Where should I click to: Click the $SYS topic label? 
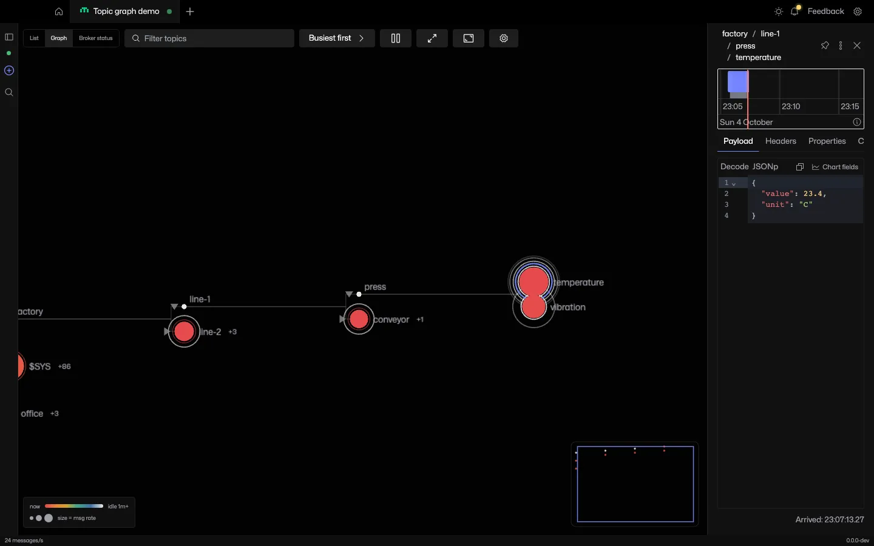pyautogui.click(x=40, y=366)
